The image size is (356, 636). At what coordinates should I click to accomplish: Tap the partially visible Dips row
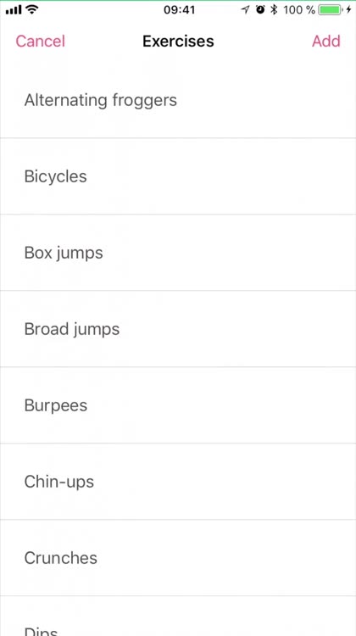(x=178, y=616)
